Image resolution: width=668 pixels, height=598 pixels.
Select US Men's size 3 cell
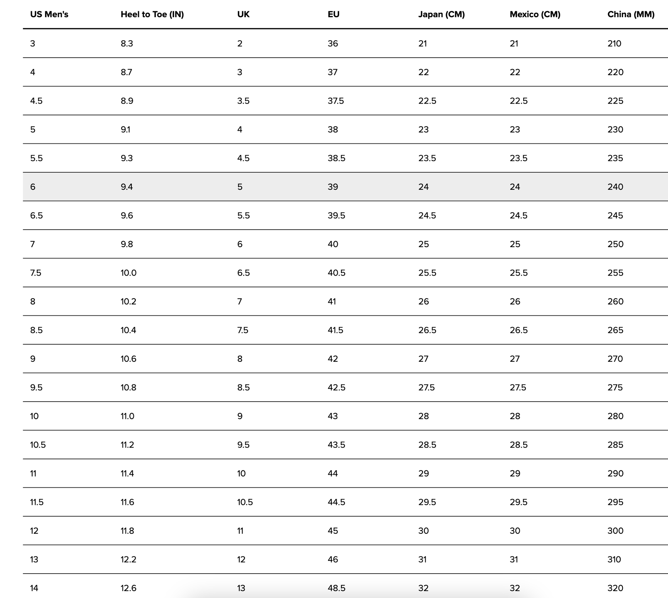click(33, 44)
